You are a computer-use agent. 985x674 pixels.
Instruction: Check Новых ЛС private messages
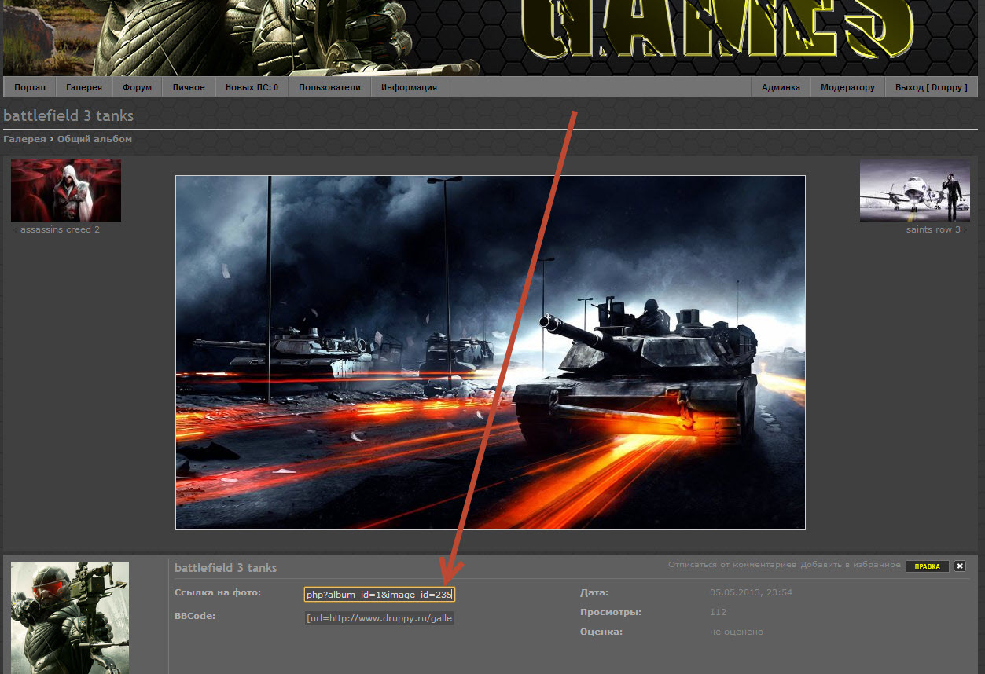(252, 87)
